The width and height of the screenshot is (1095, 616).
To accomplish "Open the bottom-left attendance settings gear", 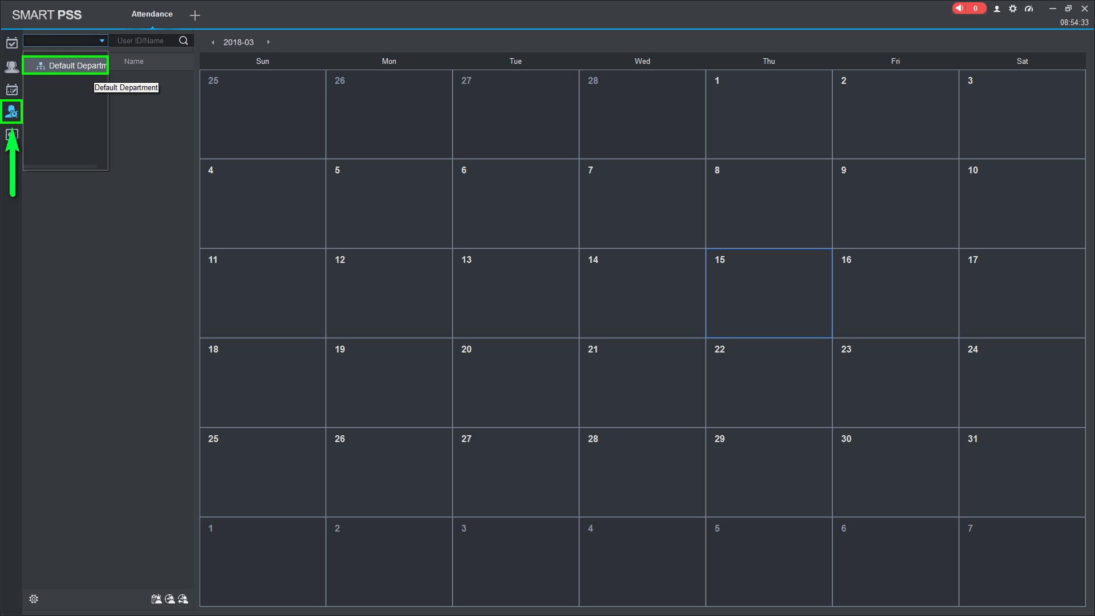I will point(34,599).
